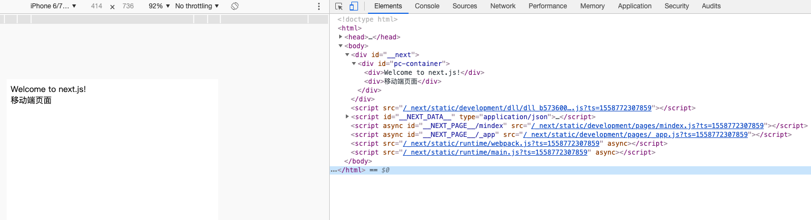Expand the __NEXT_DATA__ script node

pyautogui.click(x=347, y=117)
